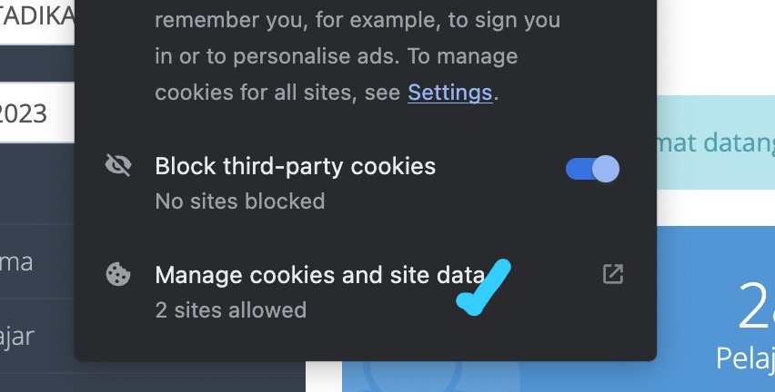Click the crossed-out eye icon

pyautogui.click(x=118, y=165)
